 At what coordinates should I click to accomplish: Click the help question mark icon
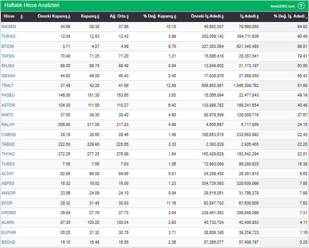pos(301,6)
